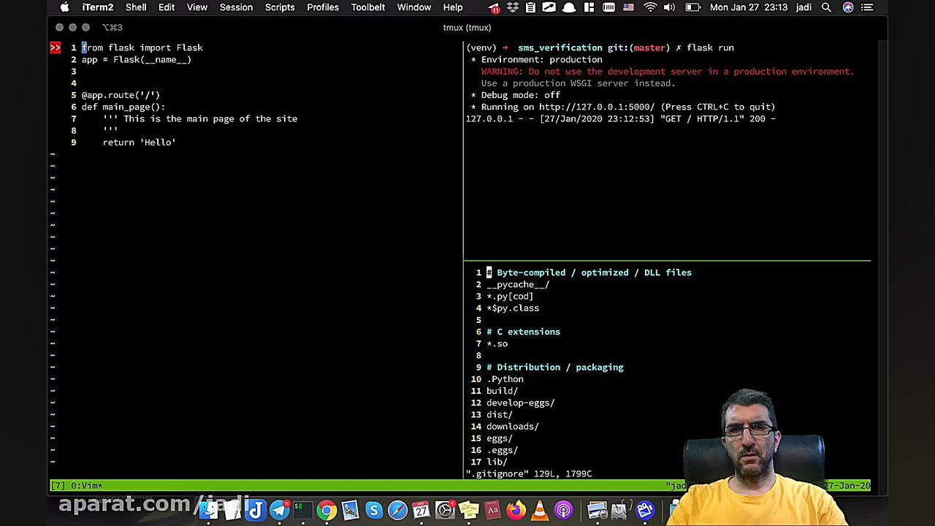Click the date and time Mon Jan 27 23:13
This screenshot has height=526, width=935.
click(x=749, y=7)
